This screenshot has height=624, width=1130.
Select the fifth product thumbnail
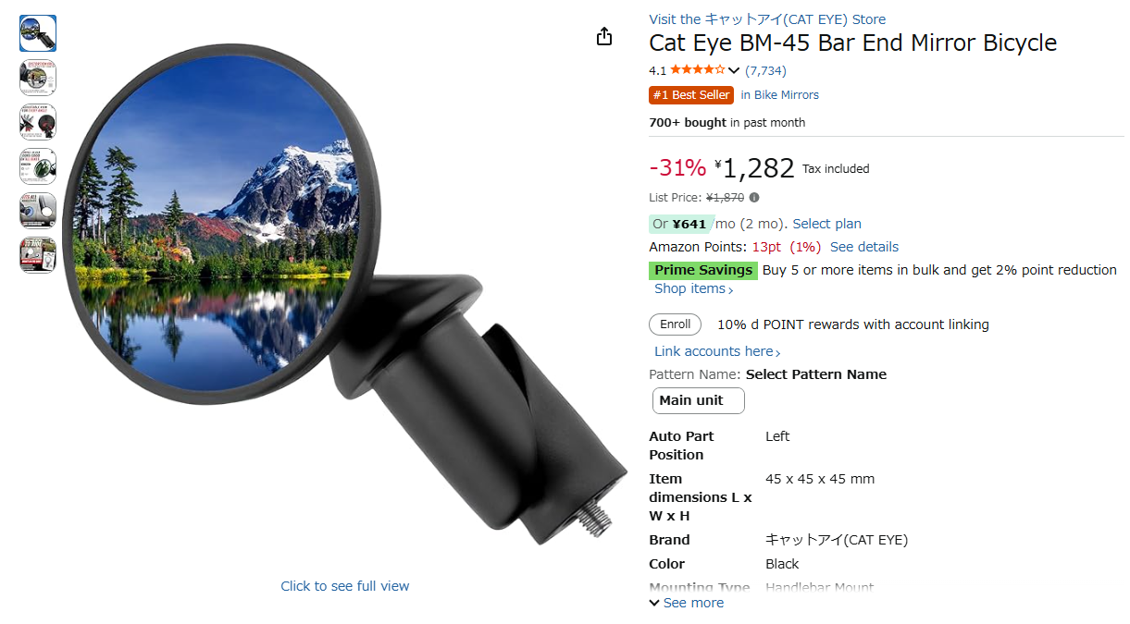[x=38, y=211]
